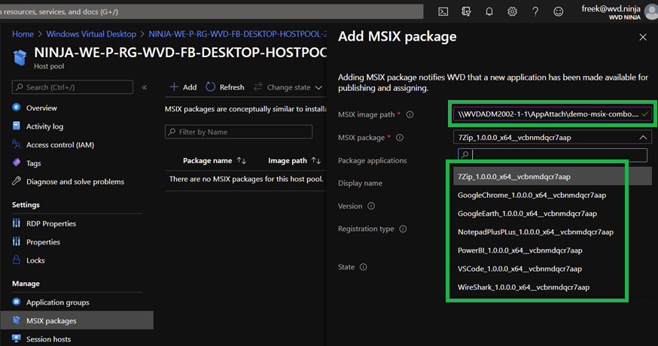Sort by Image path column
The height and width of the screenshot is (346, 658).
[x=294, y=161]
